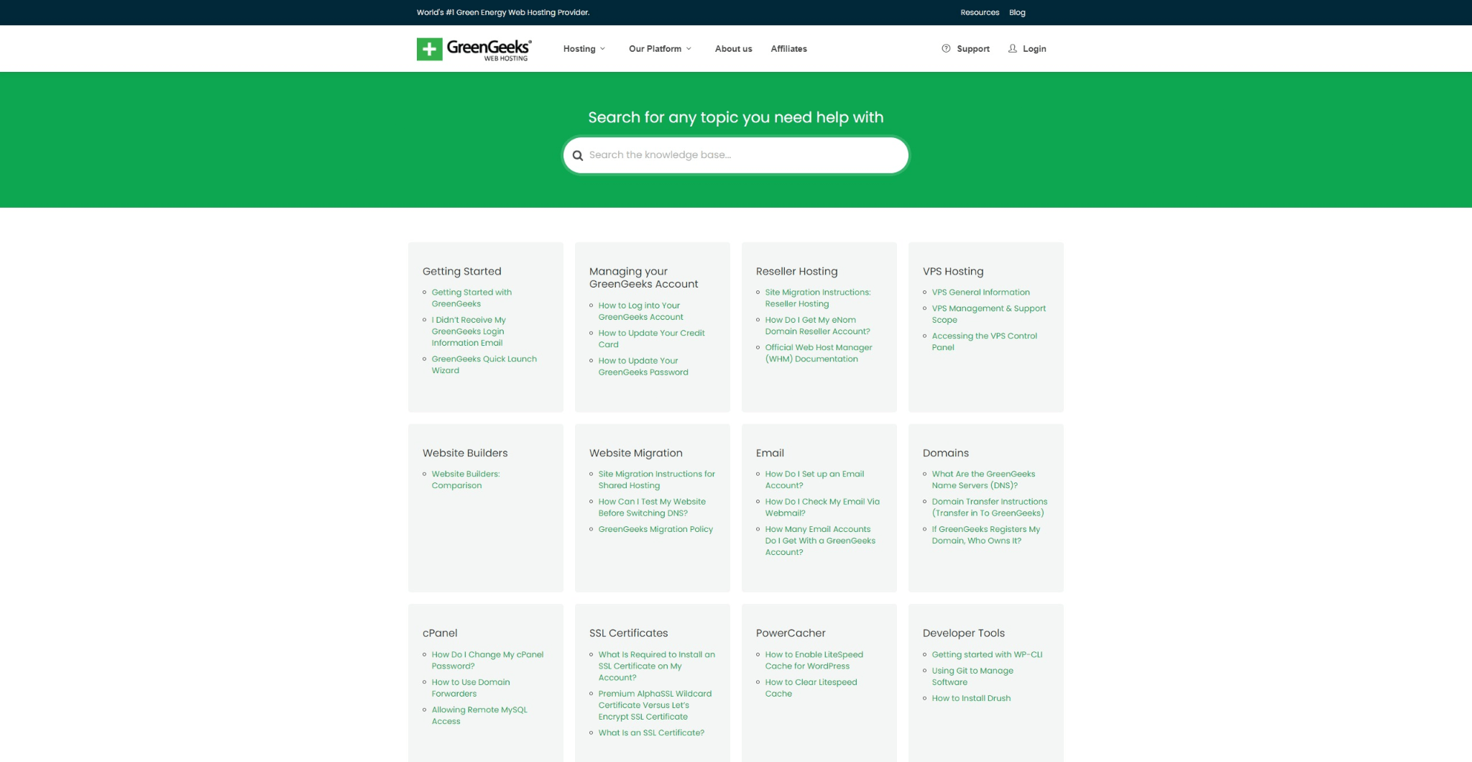The image size is (1472, 762).
Task: Click the Website Builders category heading
Action: pos(465,453)
